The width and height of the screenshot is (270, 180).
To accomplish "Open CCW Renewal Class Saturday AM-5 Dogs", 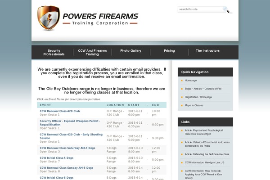I will [x=67, y=148].
